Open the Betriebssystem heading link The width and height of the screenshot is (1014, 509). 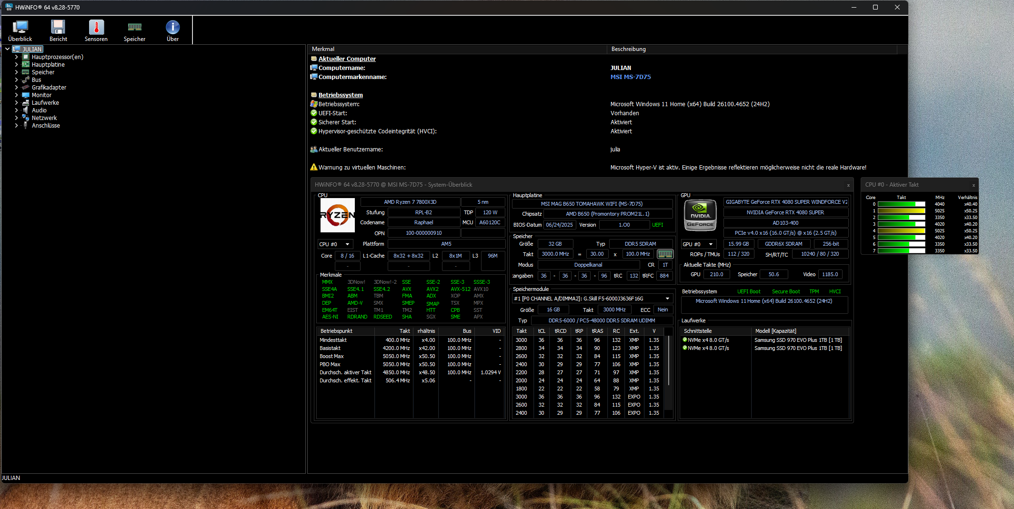(x=341, y=95)
